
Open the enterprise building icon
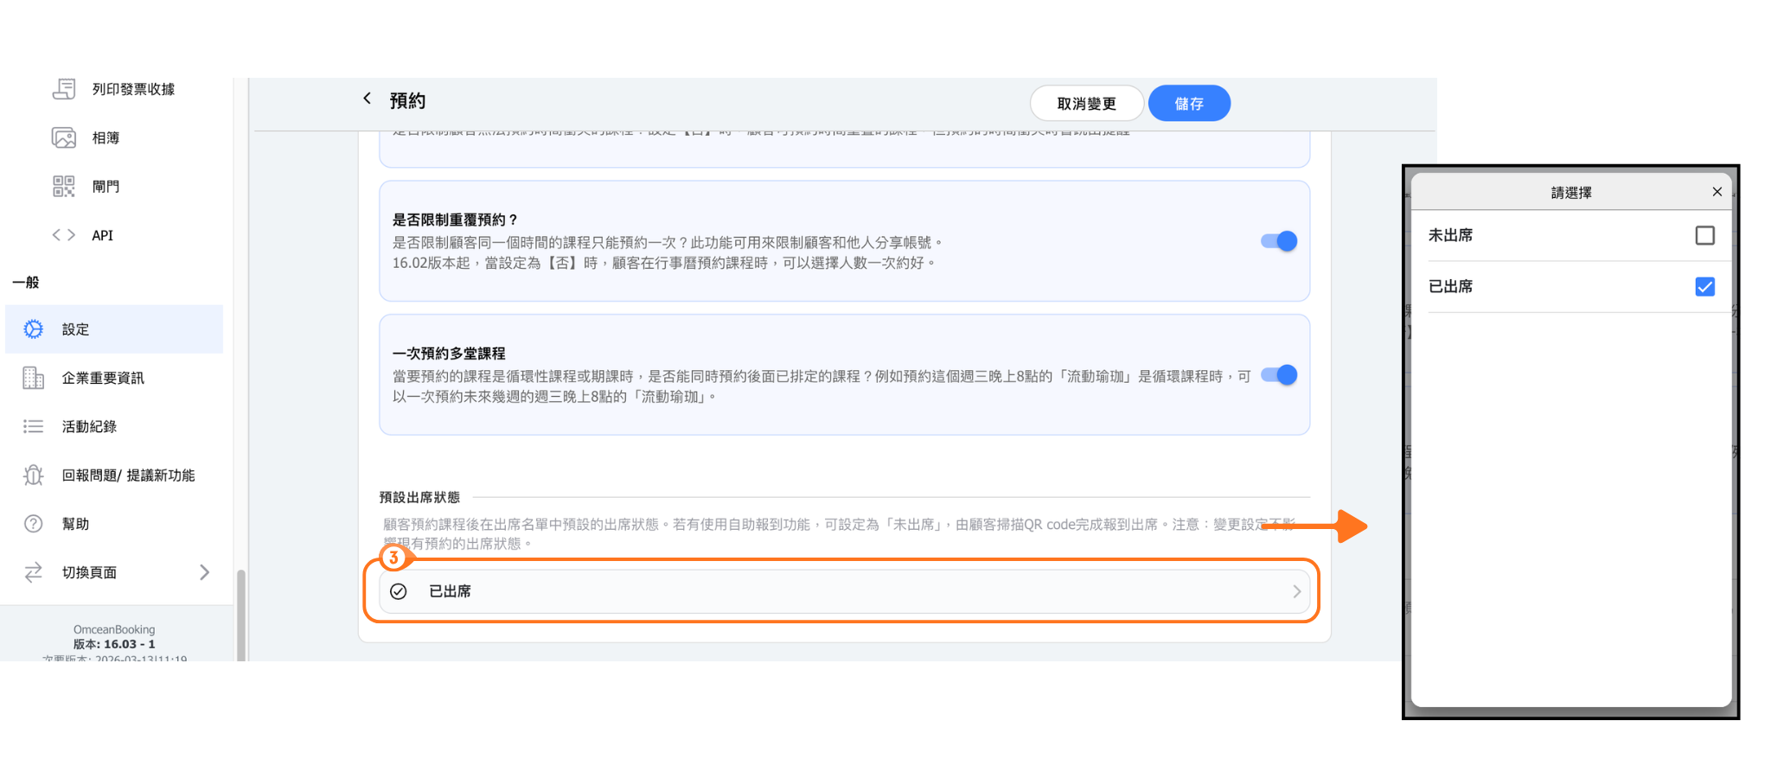tap(34, 378)
